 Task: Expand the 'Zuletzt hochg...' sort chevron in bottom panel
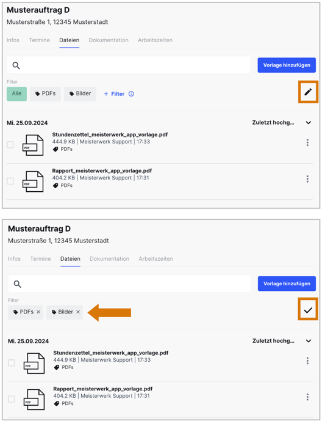[x=309, y=341]
